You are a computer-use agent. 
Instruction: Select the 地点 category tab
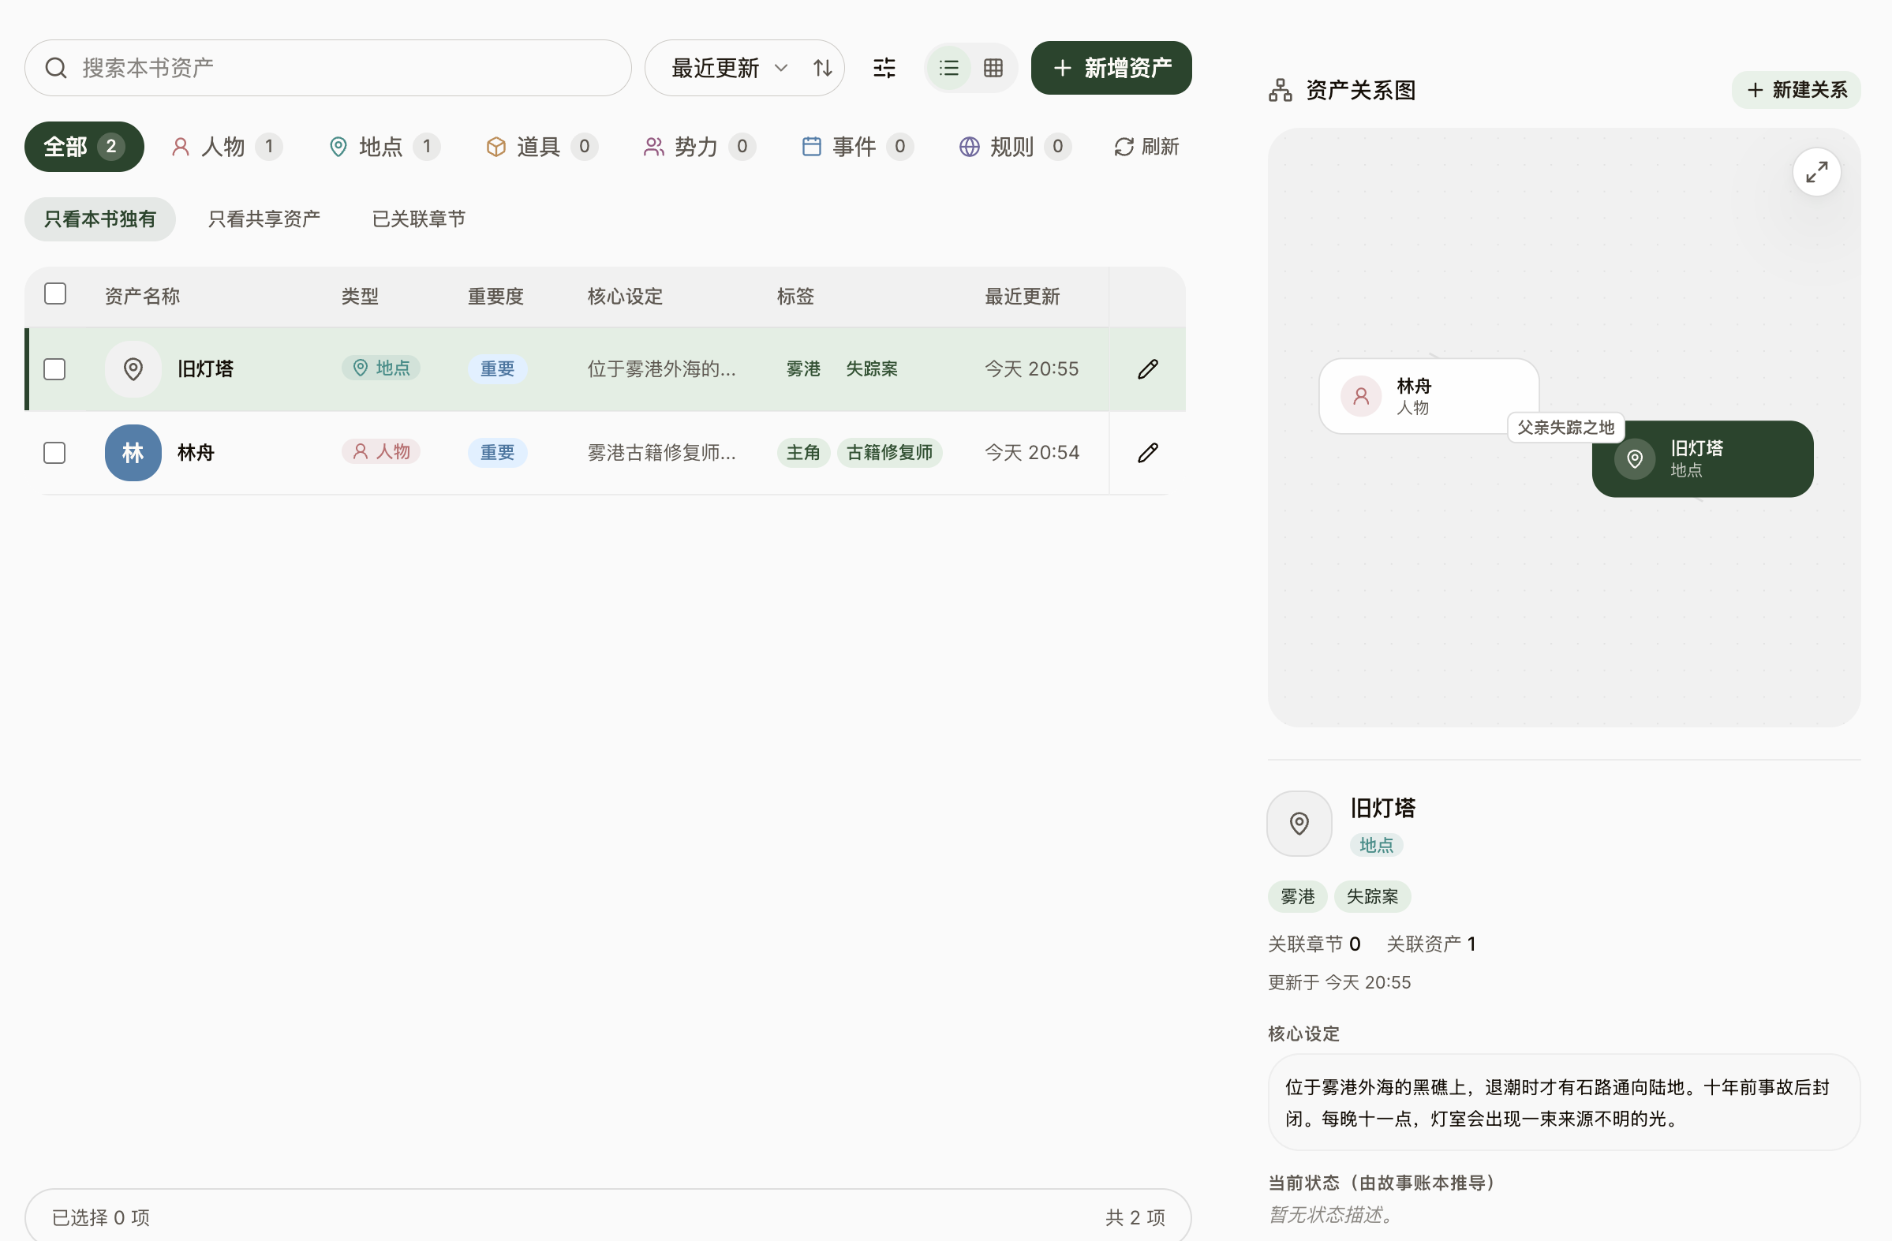384,147
